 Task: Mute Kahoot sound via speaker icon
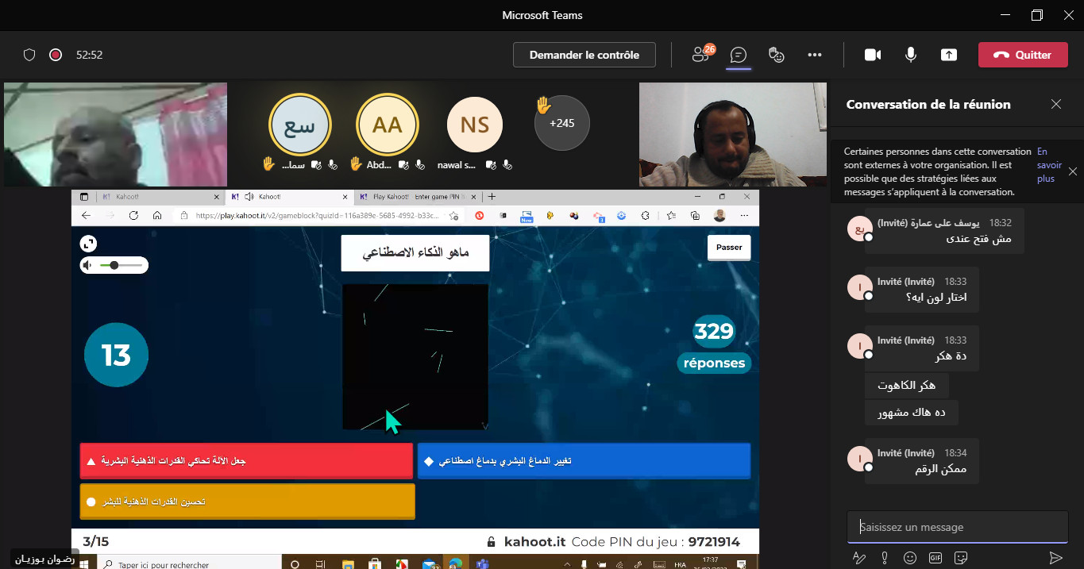pyautogui.click(x=89, y=265)
